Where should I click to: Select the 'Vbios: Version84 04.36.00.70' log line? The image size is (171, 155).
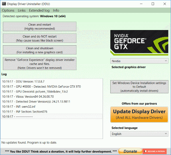(x=52, y=97)
